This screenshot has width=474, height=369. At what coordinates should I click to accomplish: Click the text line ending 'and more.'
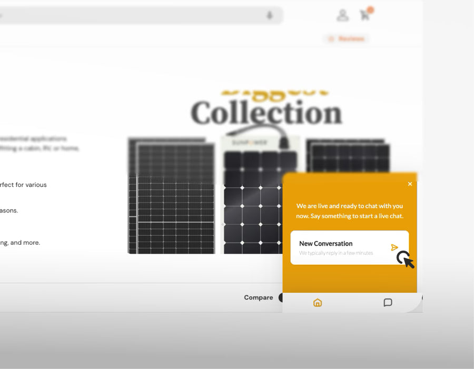pyautogui.click(x=20, y=243)
